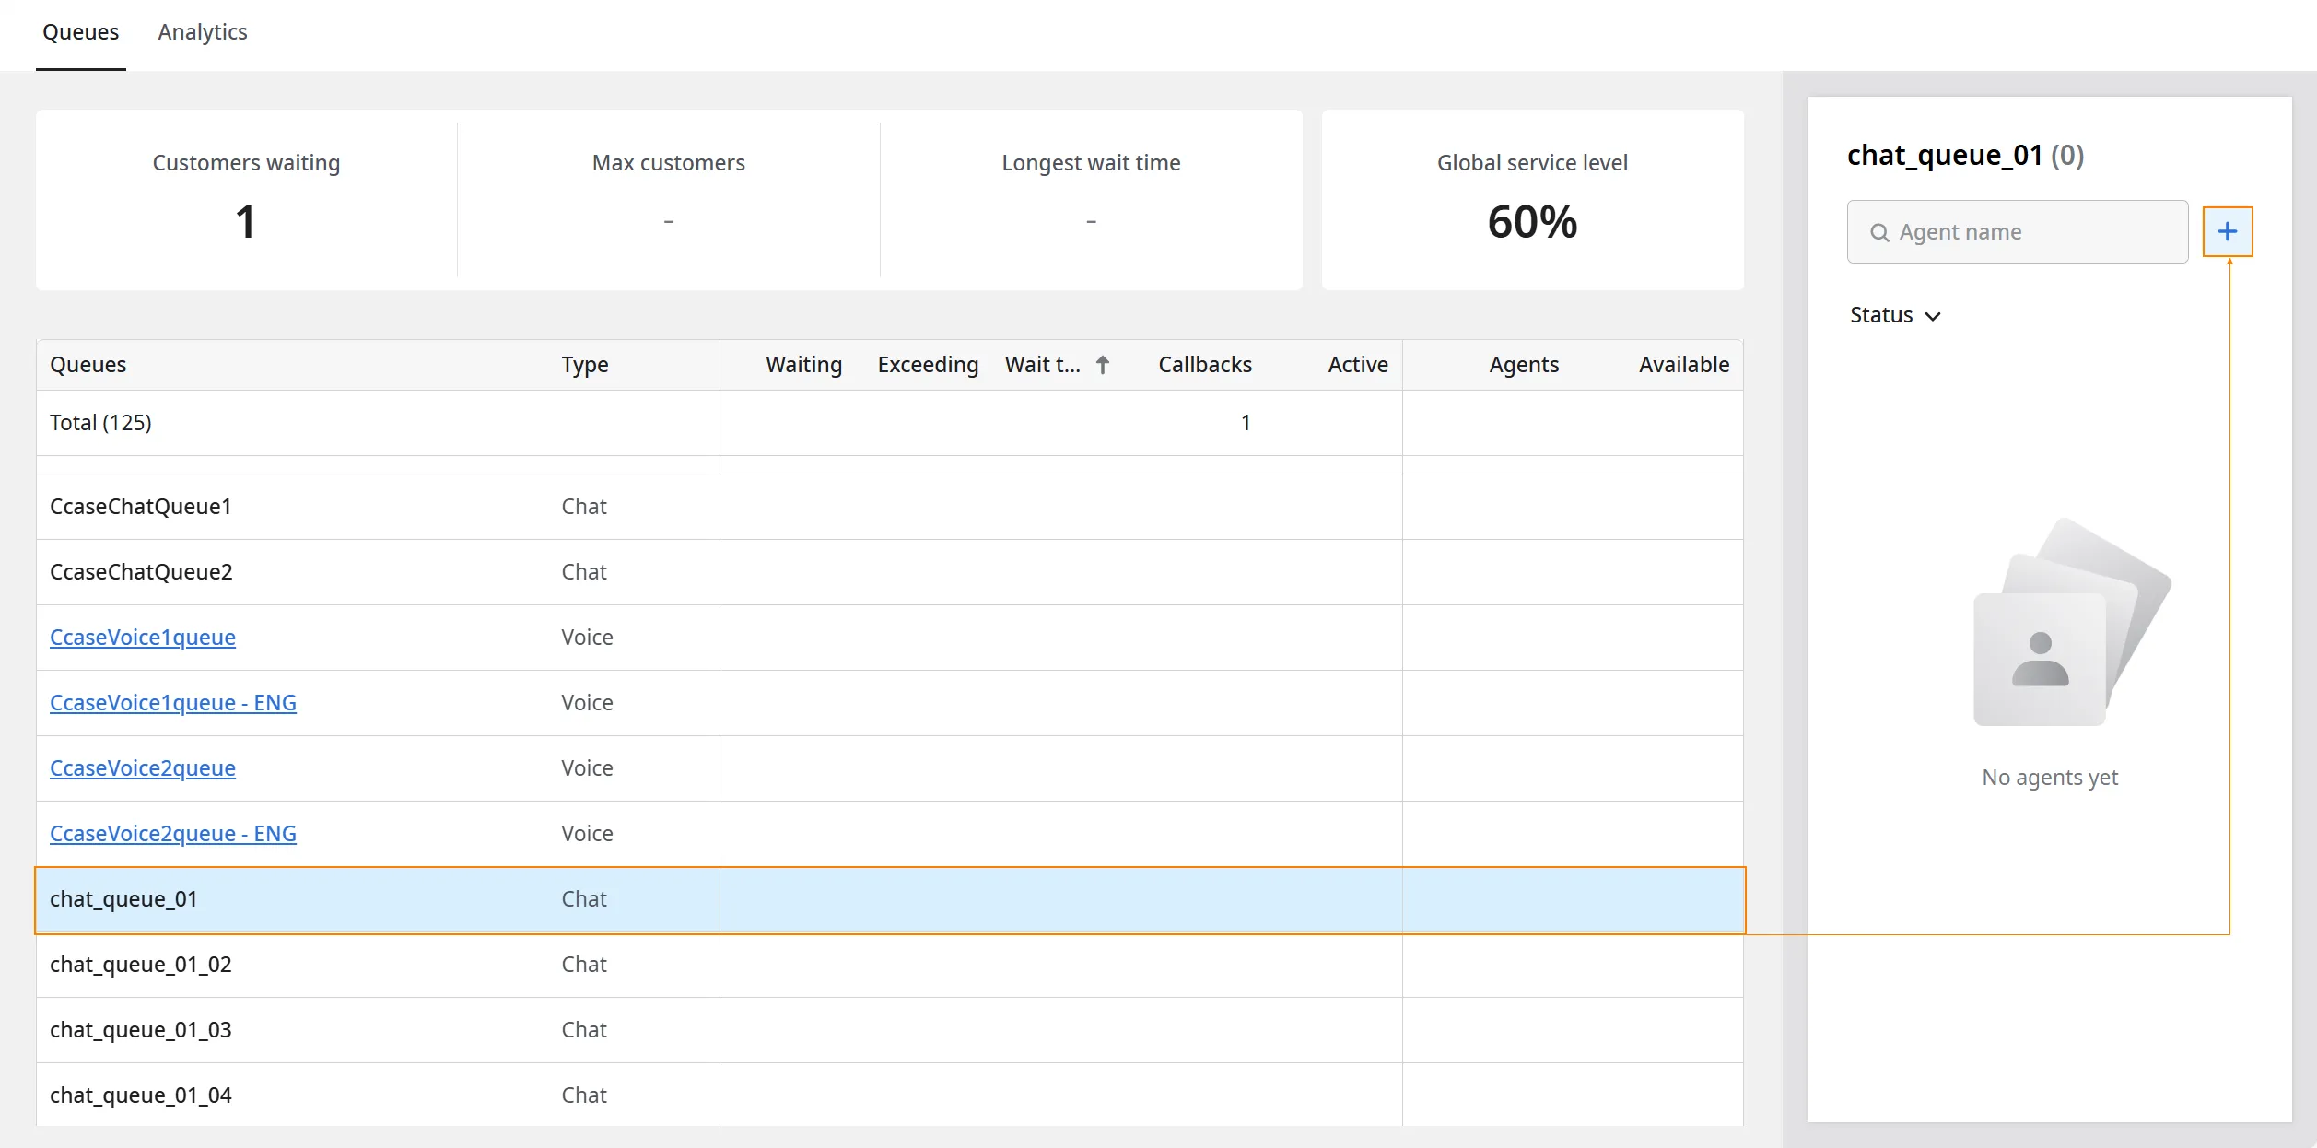Image resolution: width=2317 pixels, height=1148 pixels.
Task: Select the Queues tab
Action: click(x=81, y=32)
